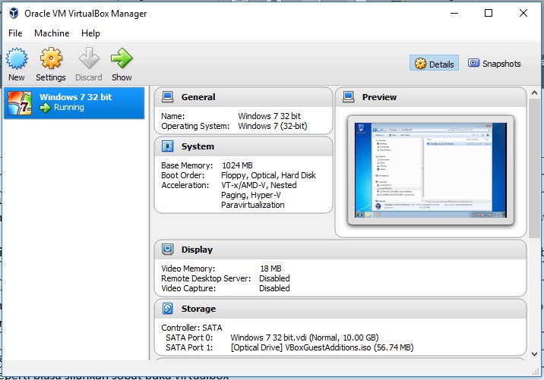
Task: Click the VBoxGuestAdditions.iso optical drive entry
Action: pos(322,347)
